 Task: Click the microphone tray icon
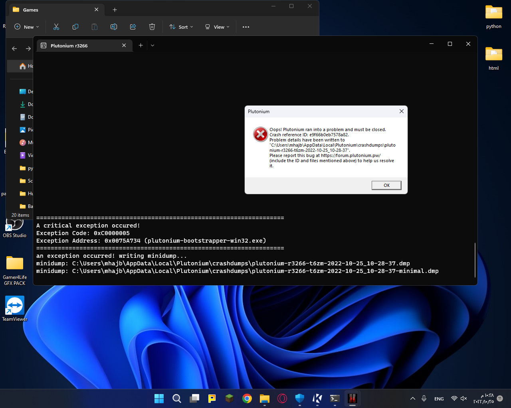pos(424,398)
